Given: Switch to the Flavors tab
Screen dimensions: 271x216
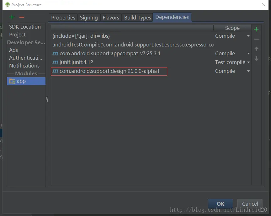Looking at the screenshot, I should 111,18.
